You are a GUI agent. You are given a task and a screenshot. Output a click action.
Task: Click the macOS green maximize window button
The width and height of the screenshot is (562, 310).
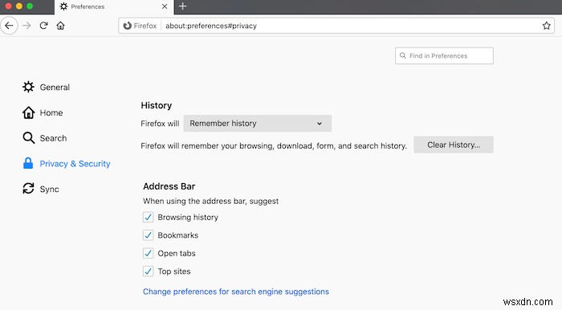(31, 6)
